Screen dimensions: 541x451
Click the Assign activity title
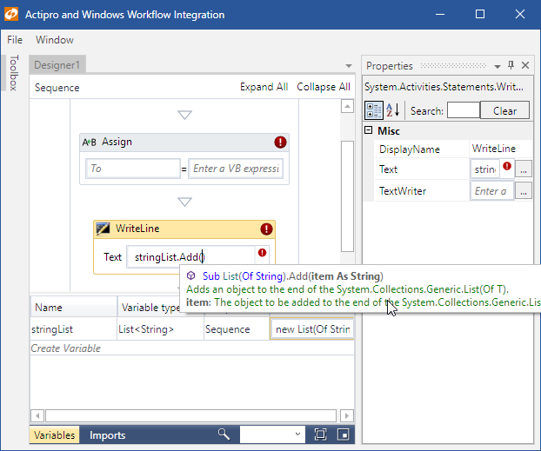(117, 142)
